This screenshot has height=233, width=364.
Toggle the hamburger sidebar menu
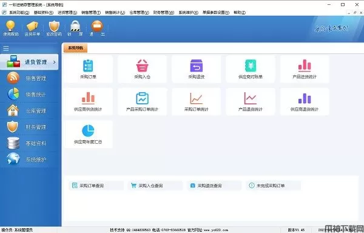(6, 49)
